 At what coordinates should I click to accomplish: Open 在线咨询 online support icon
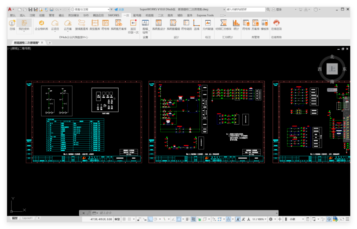[276, 25]
